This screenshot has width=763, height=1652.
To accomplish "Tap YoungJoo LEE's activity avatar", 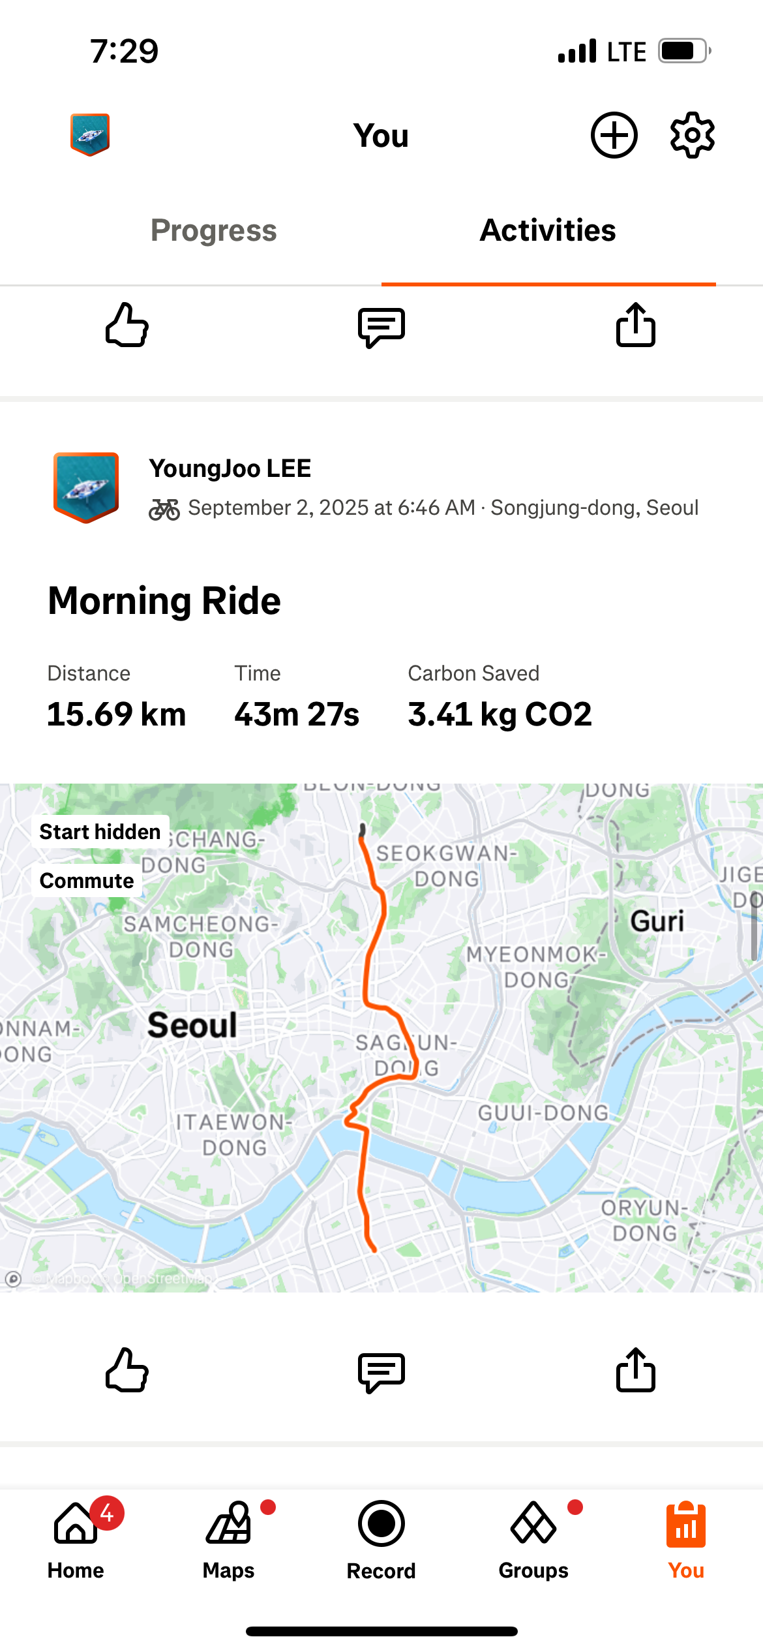I will (86, 487).
